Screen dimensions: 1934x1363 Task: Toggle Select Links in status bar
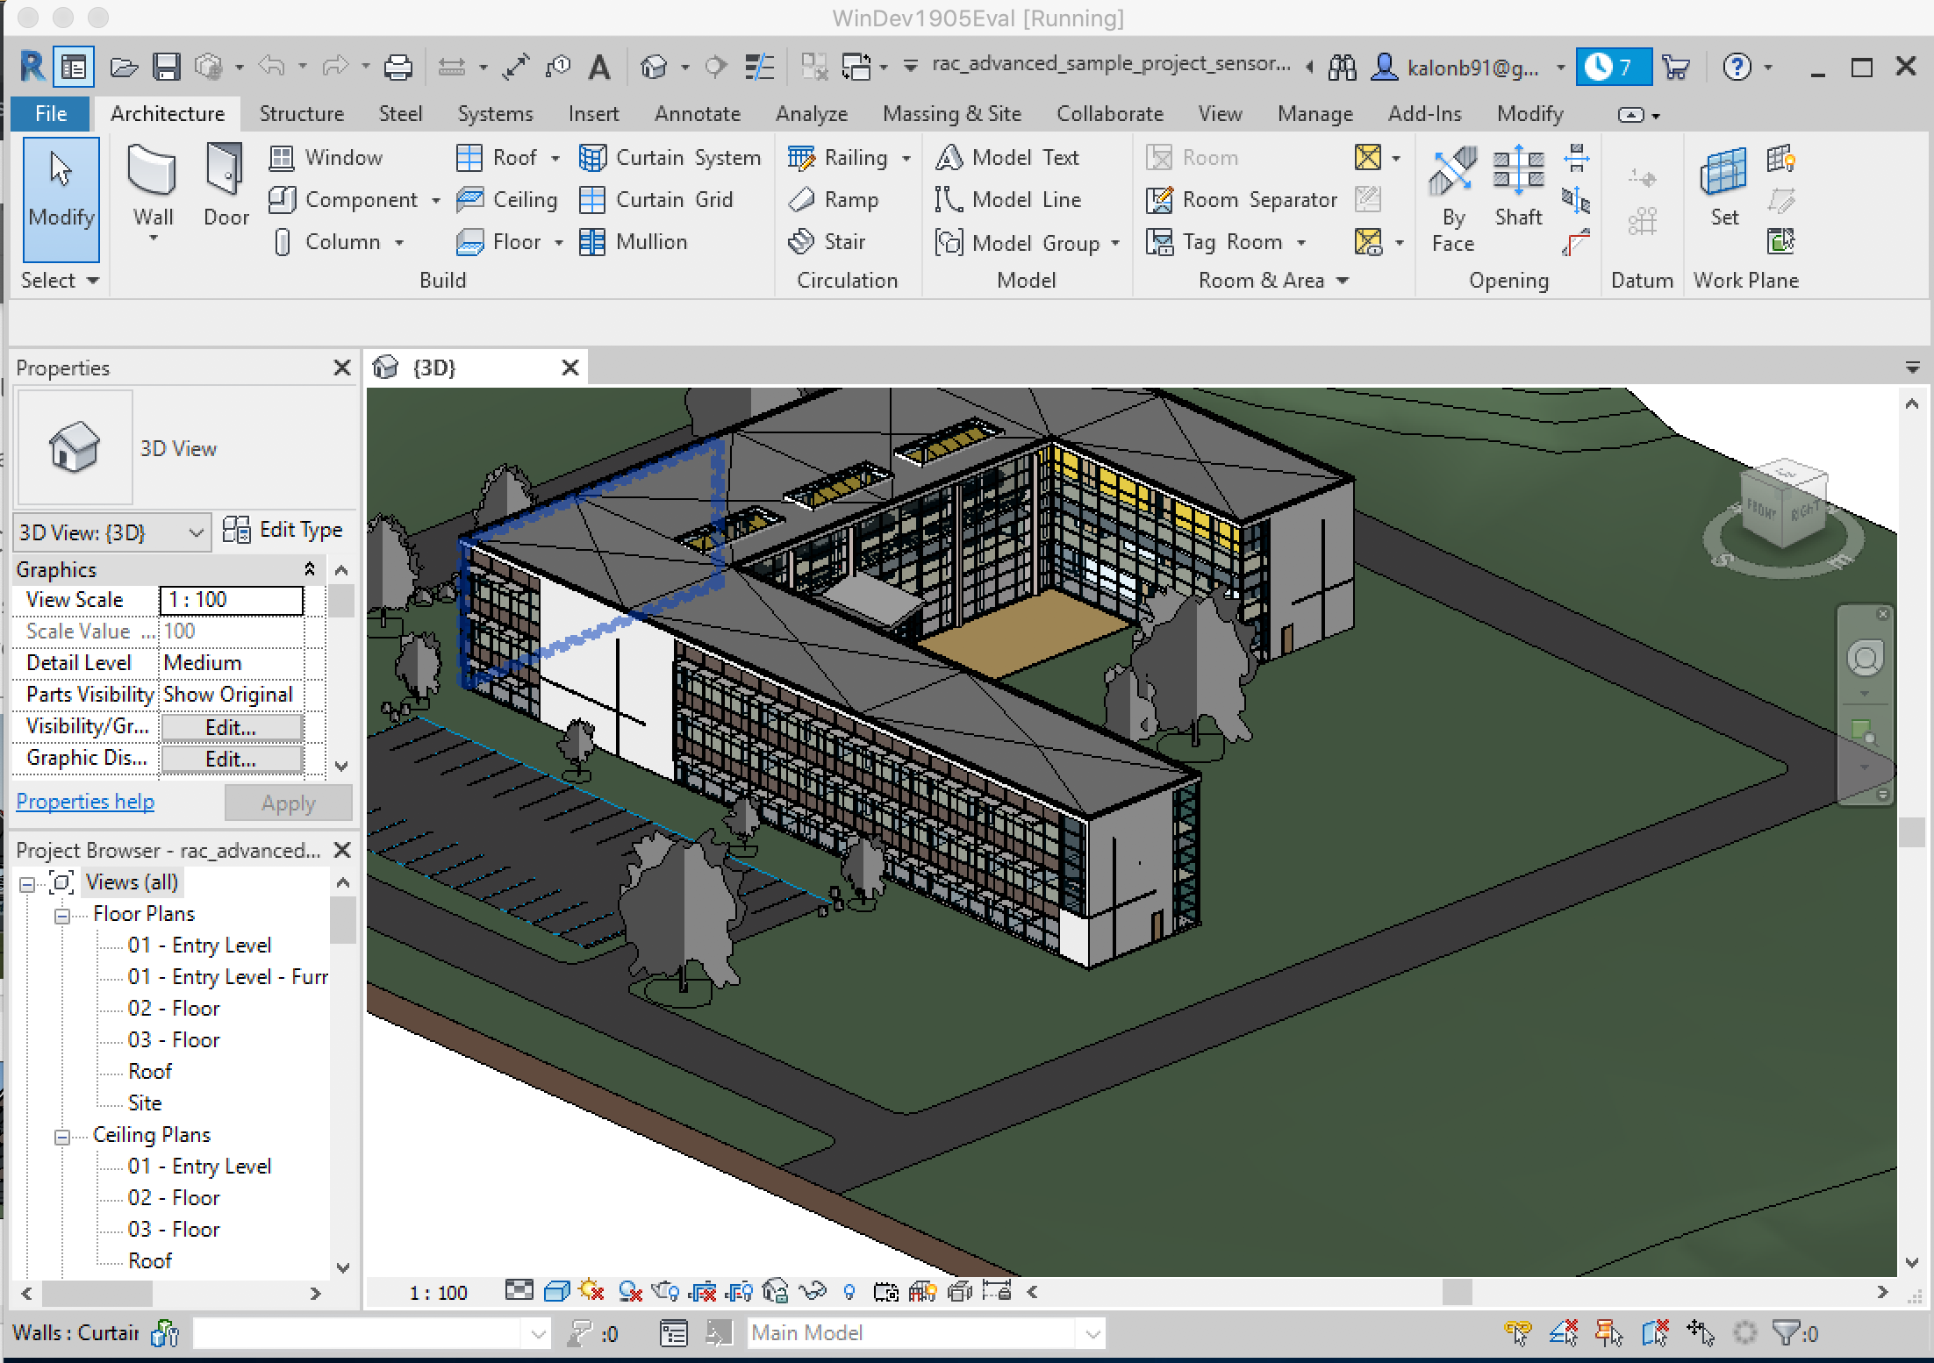(x=1517, y=1333)
